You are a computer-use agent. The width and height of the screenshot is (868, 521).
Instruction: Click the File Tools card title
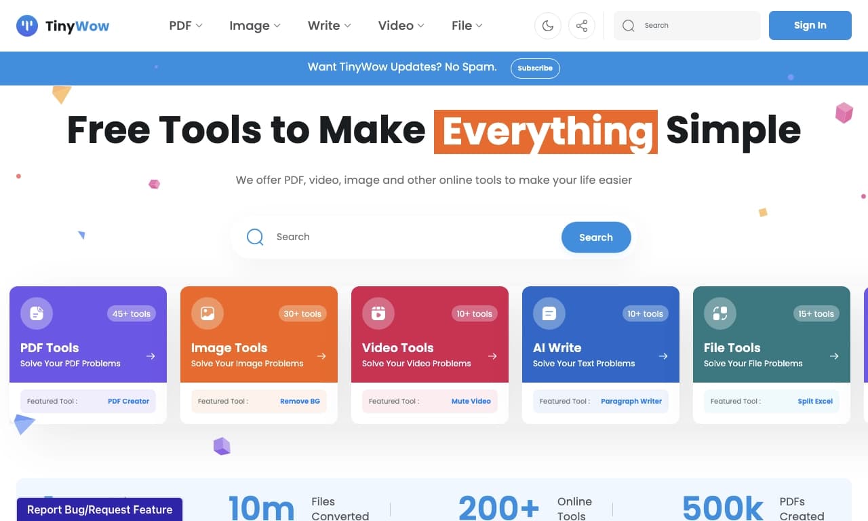click(732, 347)
